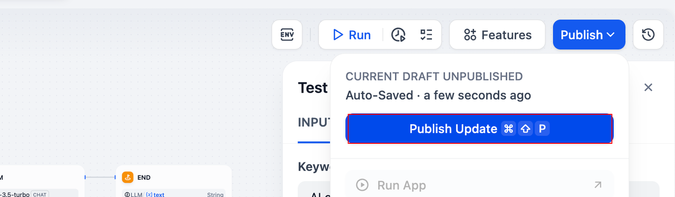675x197 pixels.
Task: Open the checklist icon beside Run
Action: (426, 35)
